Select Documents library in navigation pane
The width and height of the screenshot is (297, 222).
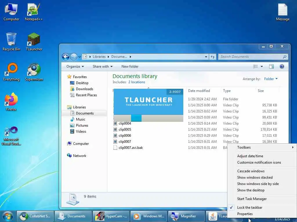click(x=84, y=113)
